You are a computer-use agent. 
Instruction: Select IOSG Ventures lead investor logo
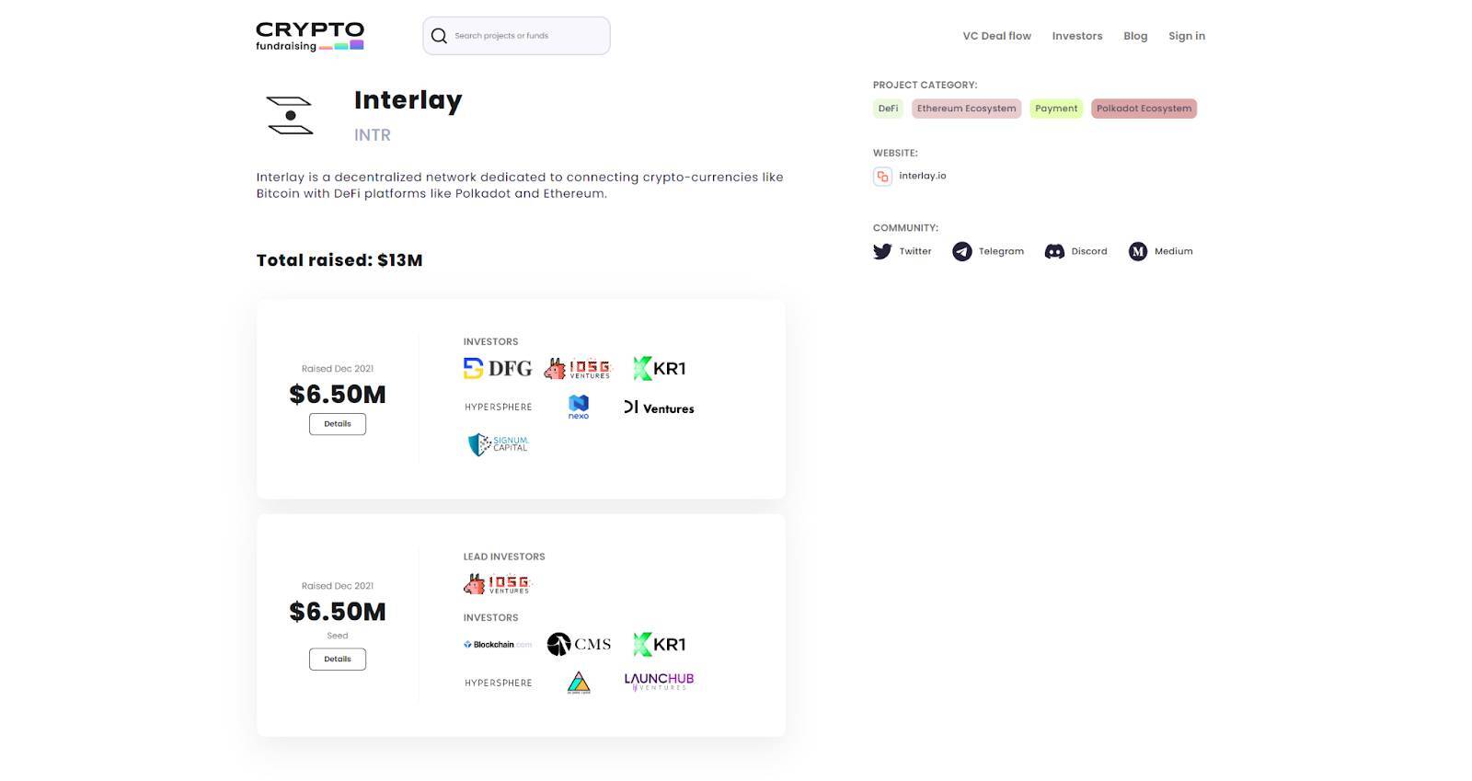(x=498, y=584)
